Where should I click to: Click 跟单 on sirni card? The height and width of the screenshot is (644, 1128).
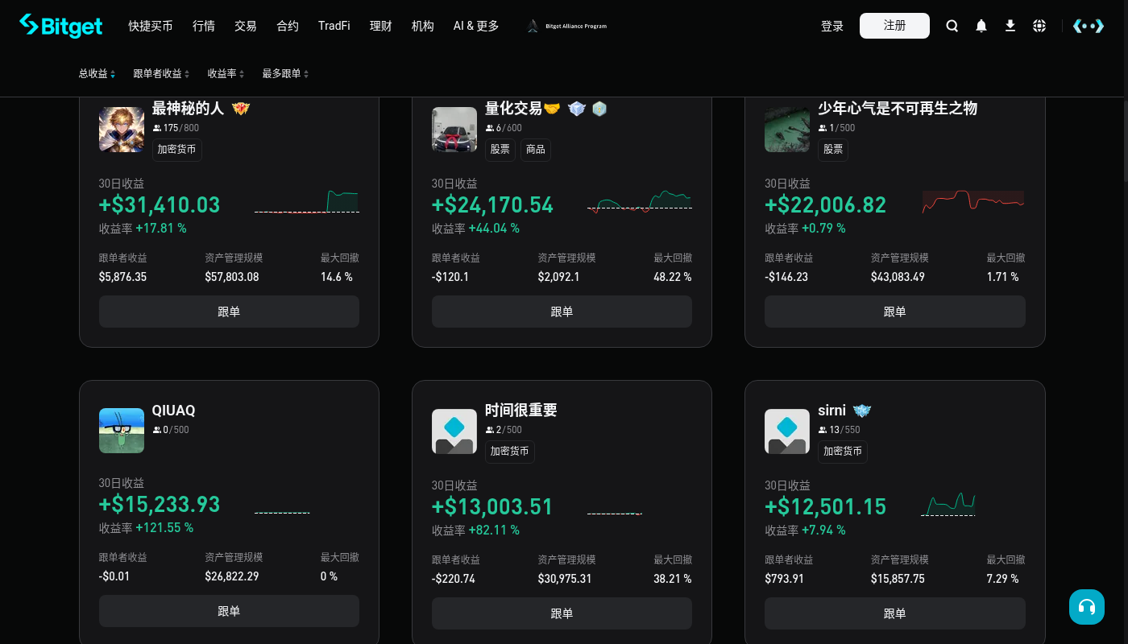(x=894, y=613)
